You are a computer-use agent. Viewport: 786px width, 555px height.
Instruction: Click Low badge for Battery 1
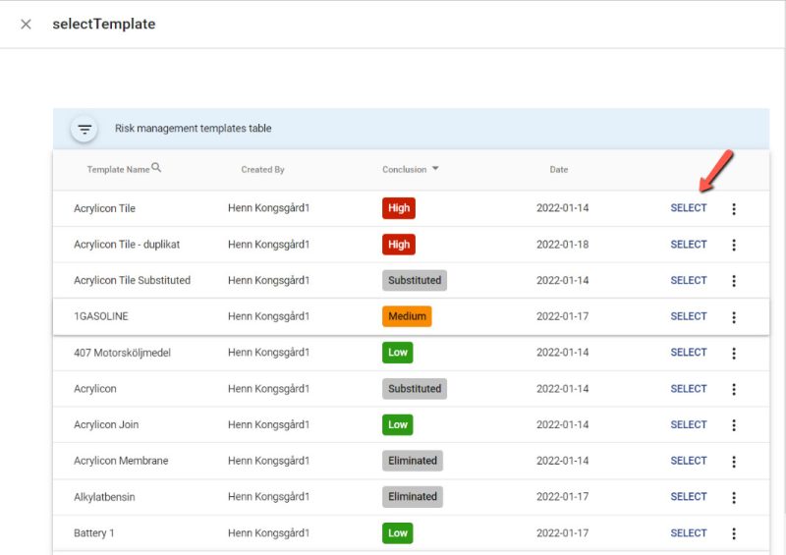coord(398,533)
